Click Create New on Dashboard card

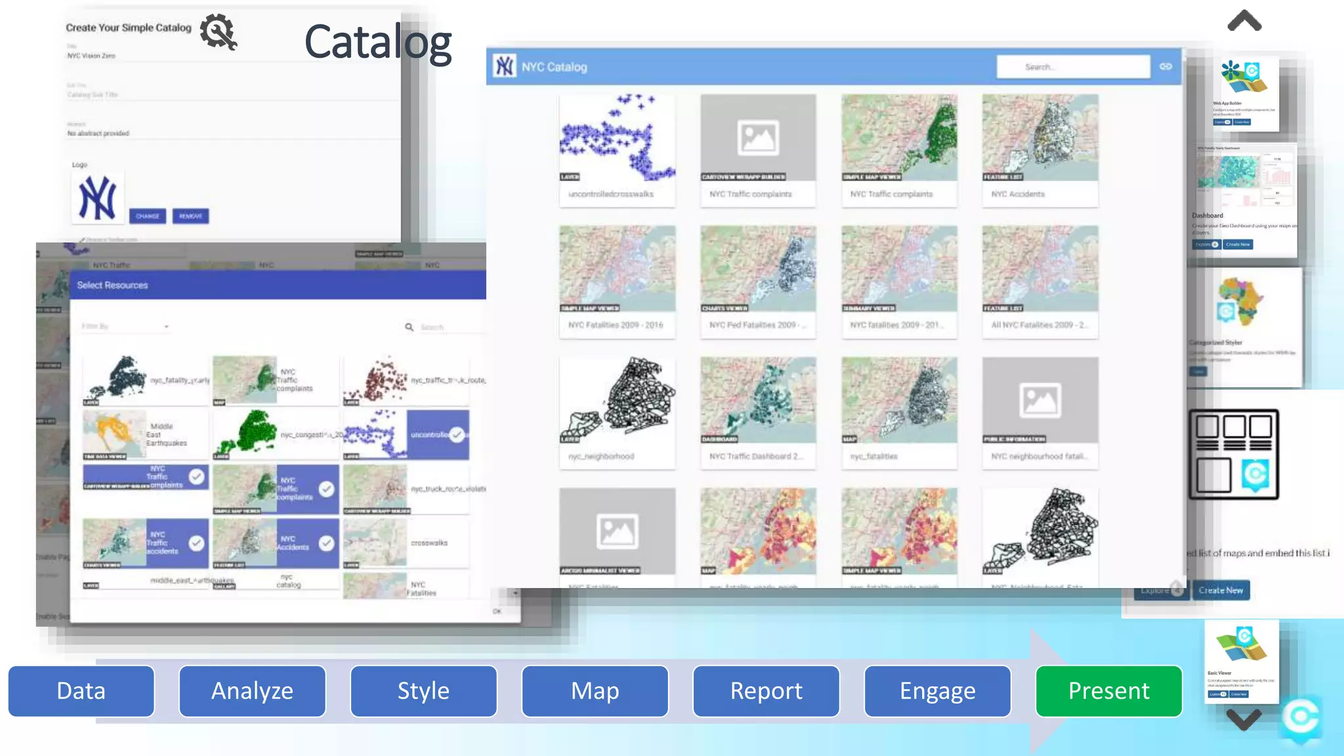point(1238,244)
